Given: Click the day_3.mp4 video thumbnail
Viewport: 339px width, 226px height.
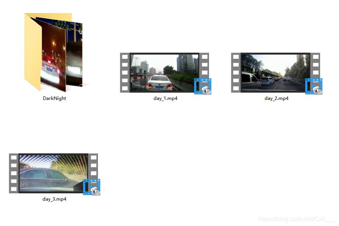Looking at the screenshot, I should (x=53, y=173).
